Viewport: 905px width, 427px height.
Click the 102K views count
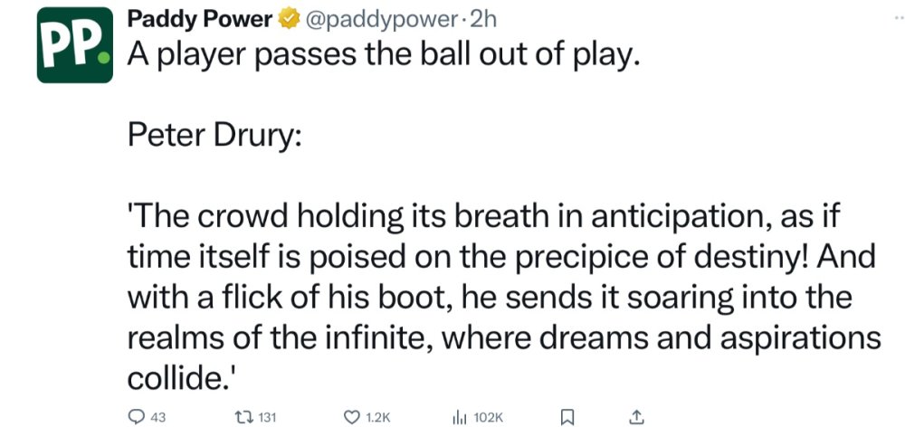(487, 417)
